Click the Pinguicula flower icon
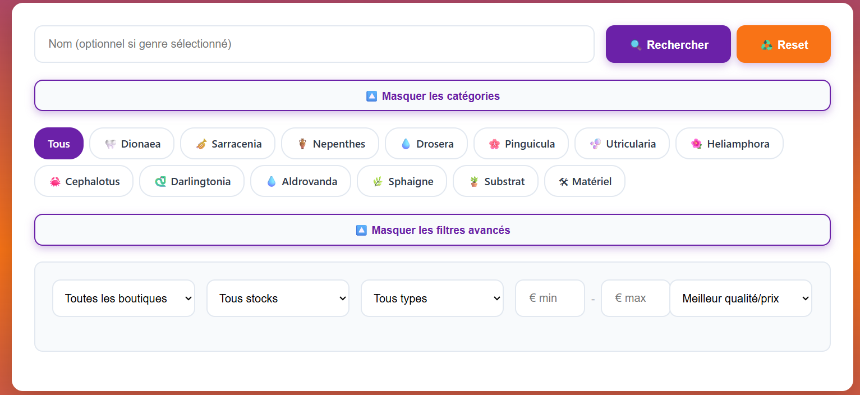This screenshot has height=395, width=860. click(494, 144)
